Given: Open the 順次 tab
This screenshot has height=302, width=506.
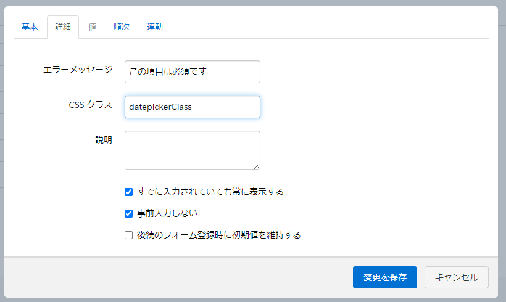Looking at the screenshot, I should click(122, 27).
